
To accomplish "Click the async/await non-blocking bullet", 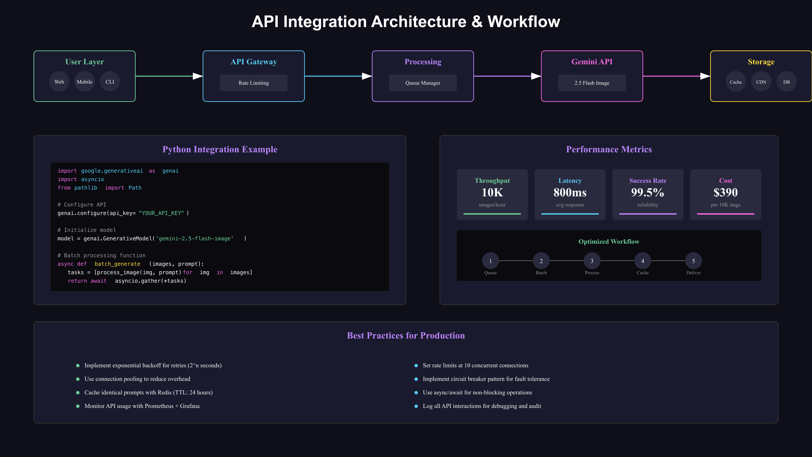I will [473, 393].
